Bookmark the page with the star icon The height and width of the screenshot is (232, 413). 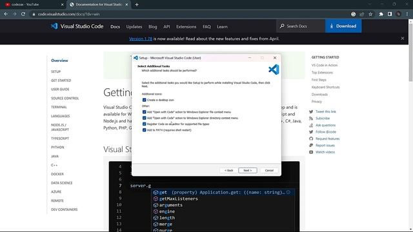(x=370, y=14)
